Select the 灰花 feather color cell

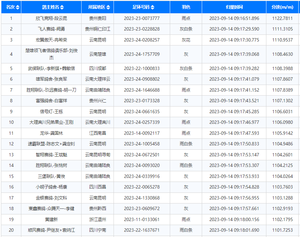pyautogui.click(x=186, y=40)
